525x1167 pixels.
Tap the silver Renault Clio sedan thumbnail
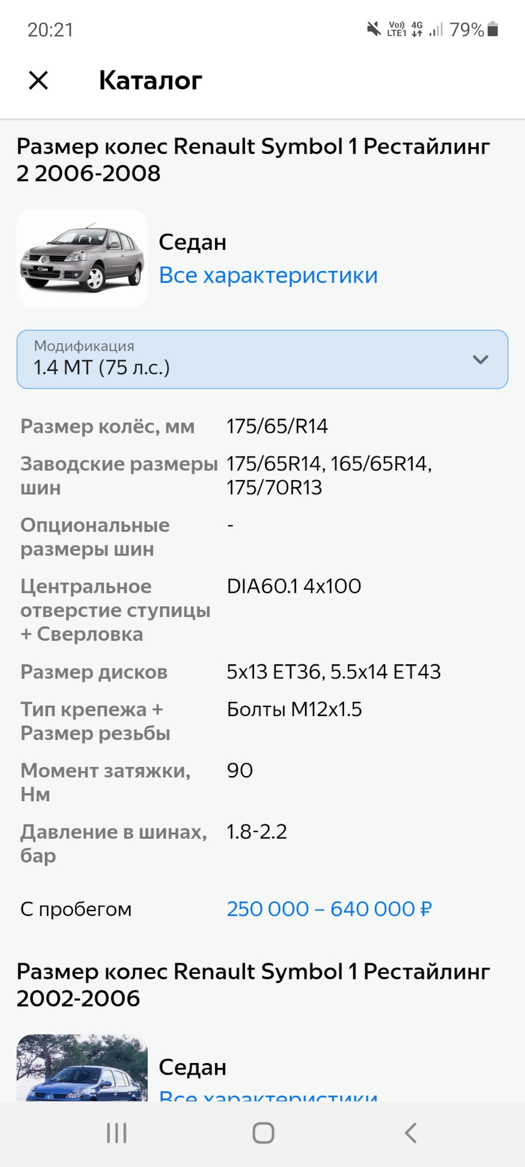point(82,258)
